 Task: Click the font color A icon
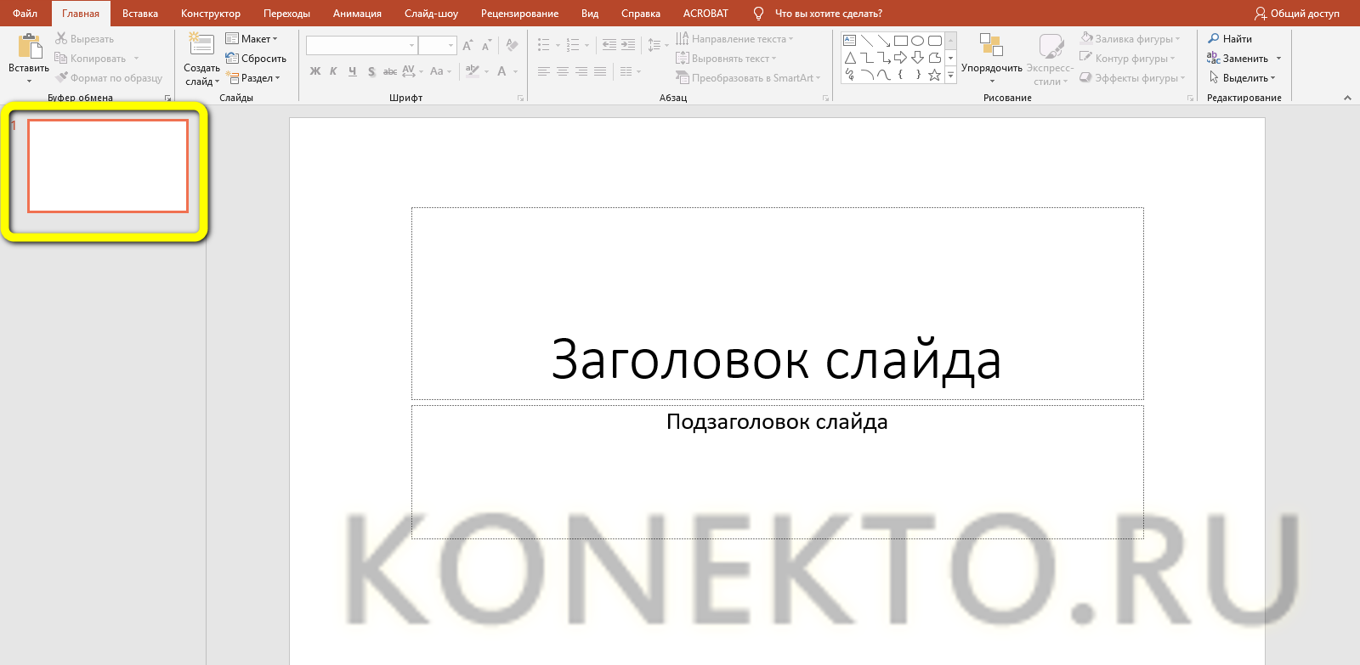pos(502,71)
